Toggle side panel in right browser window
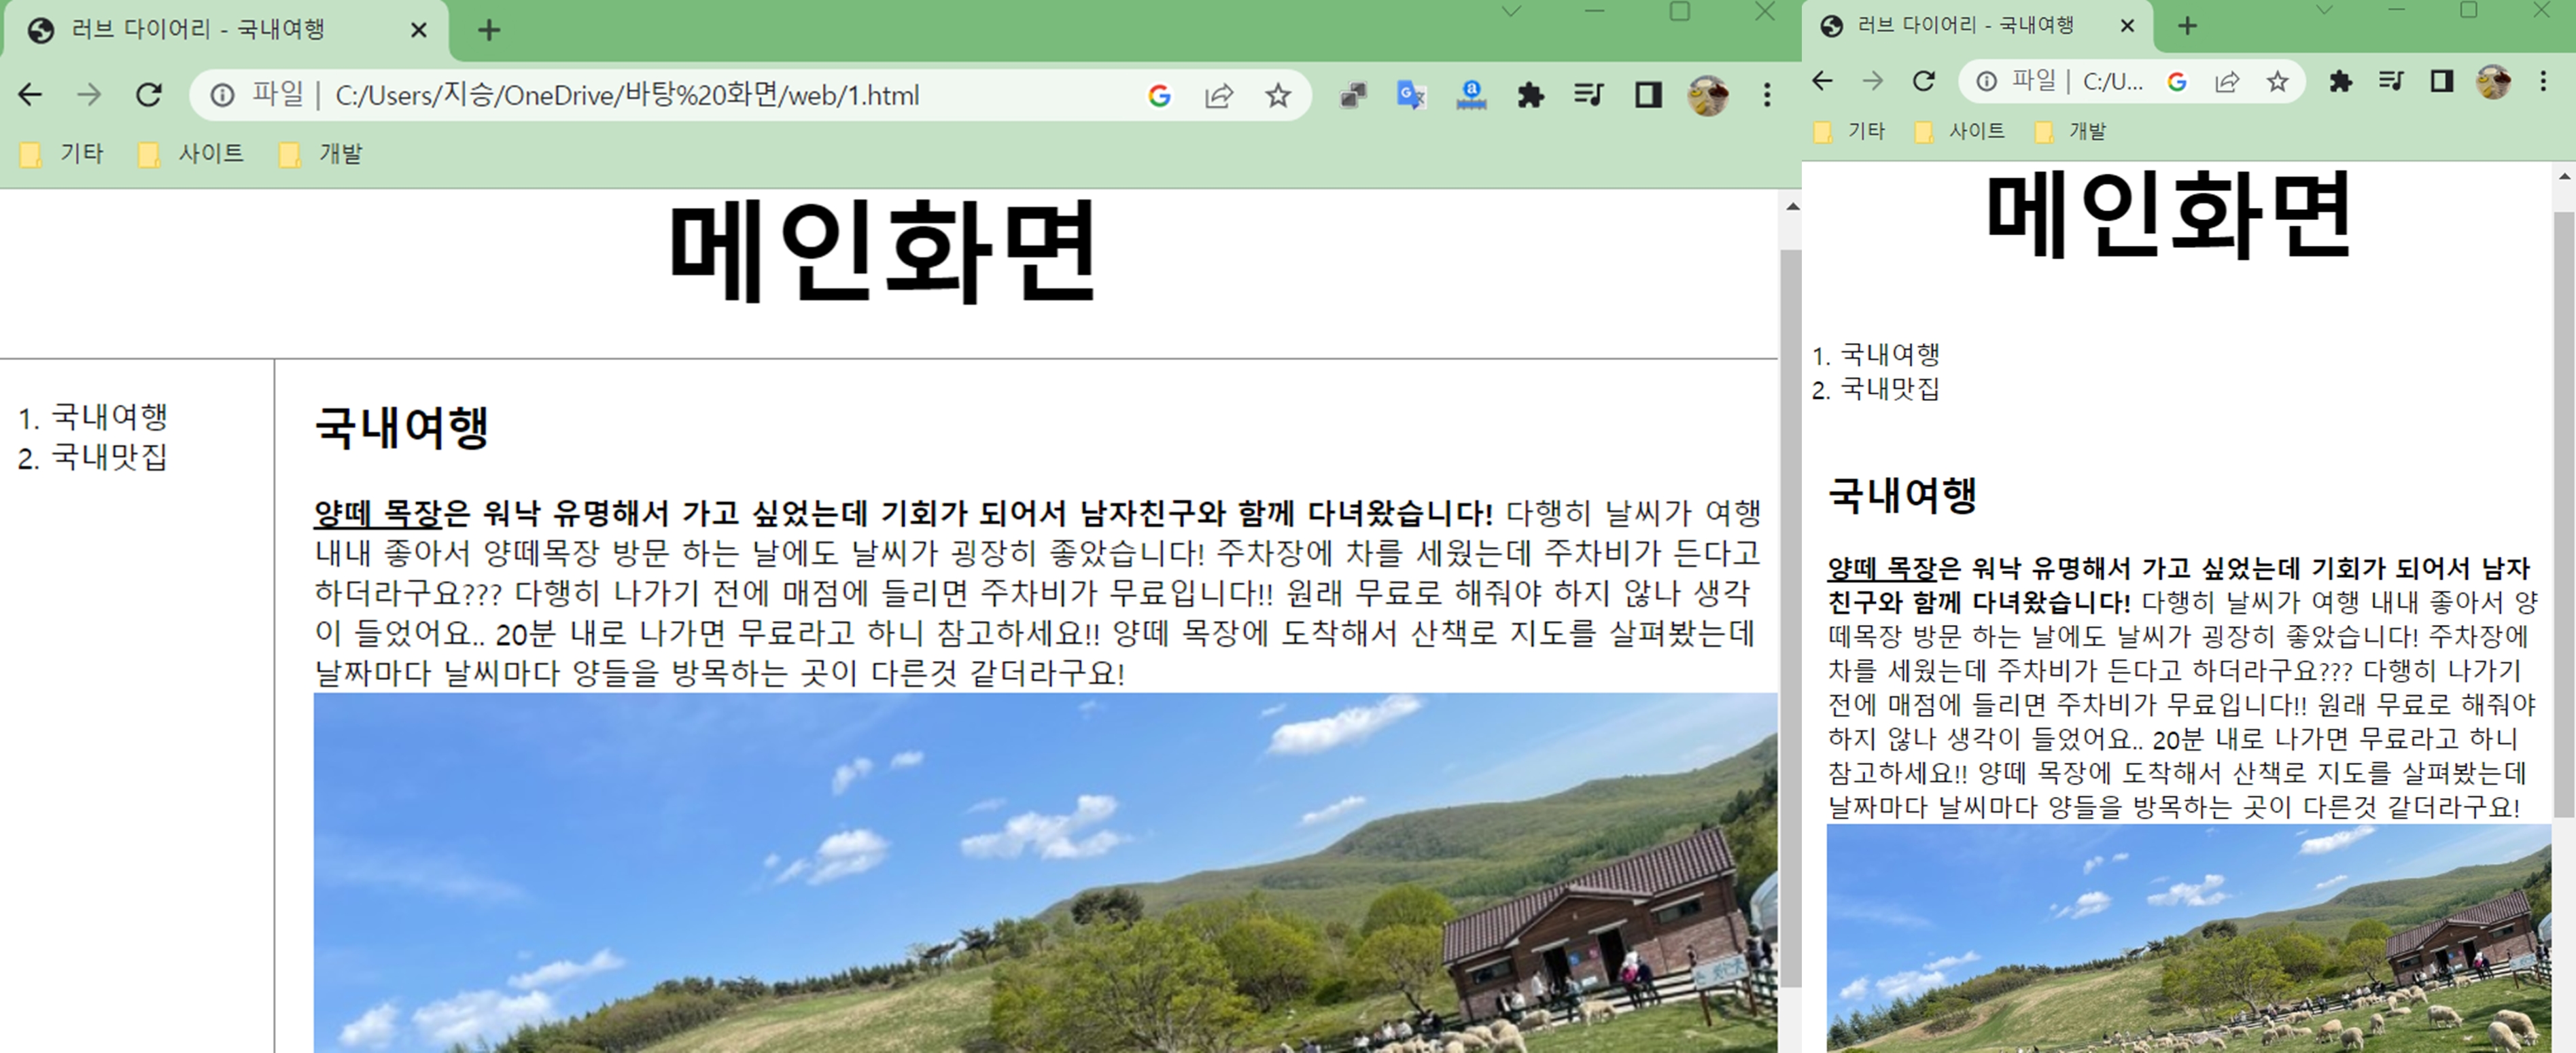Screen dimensions: 2576x1053 tap(2442, 81)
